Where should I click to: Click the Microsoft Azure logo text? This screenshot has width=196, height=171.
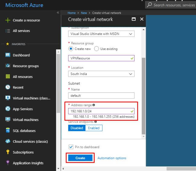point(24,5)
